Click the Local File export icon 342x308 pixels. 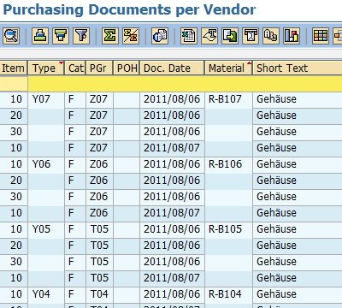coord(230,36)
